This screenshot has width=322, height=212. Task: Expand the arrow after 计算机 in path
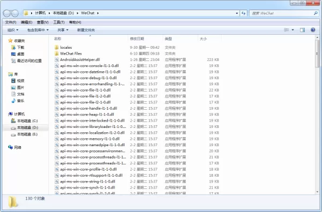49,13
